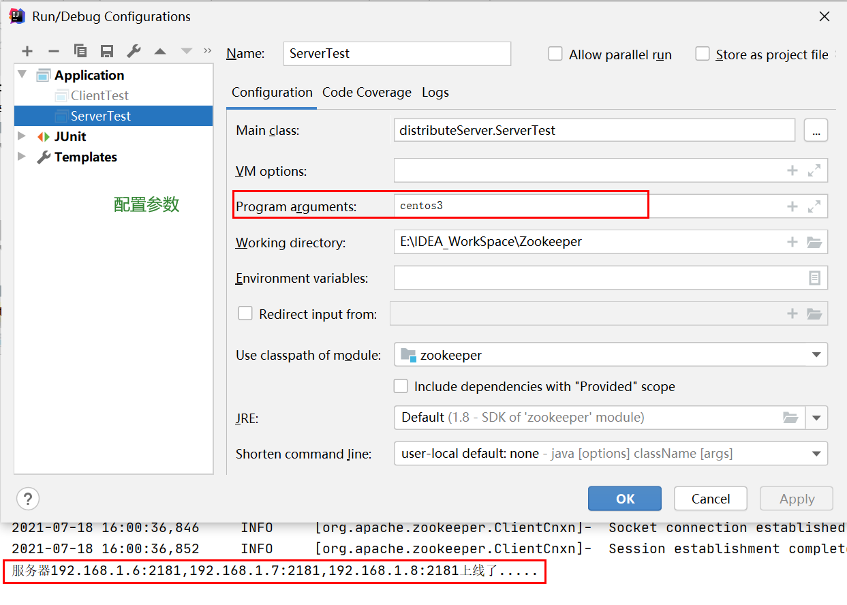The height and width of the screenshot is (605, 847).
Task: Save configuration using the floppy disk icon
Action: tap(107, 51)
